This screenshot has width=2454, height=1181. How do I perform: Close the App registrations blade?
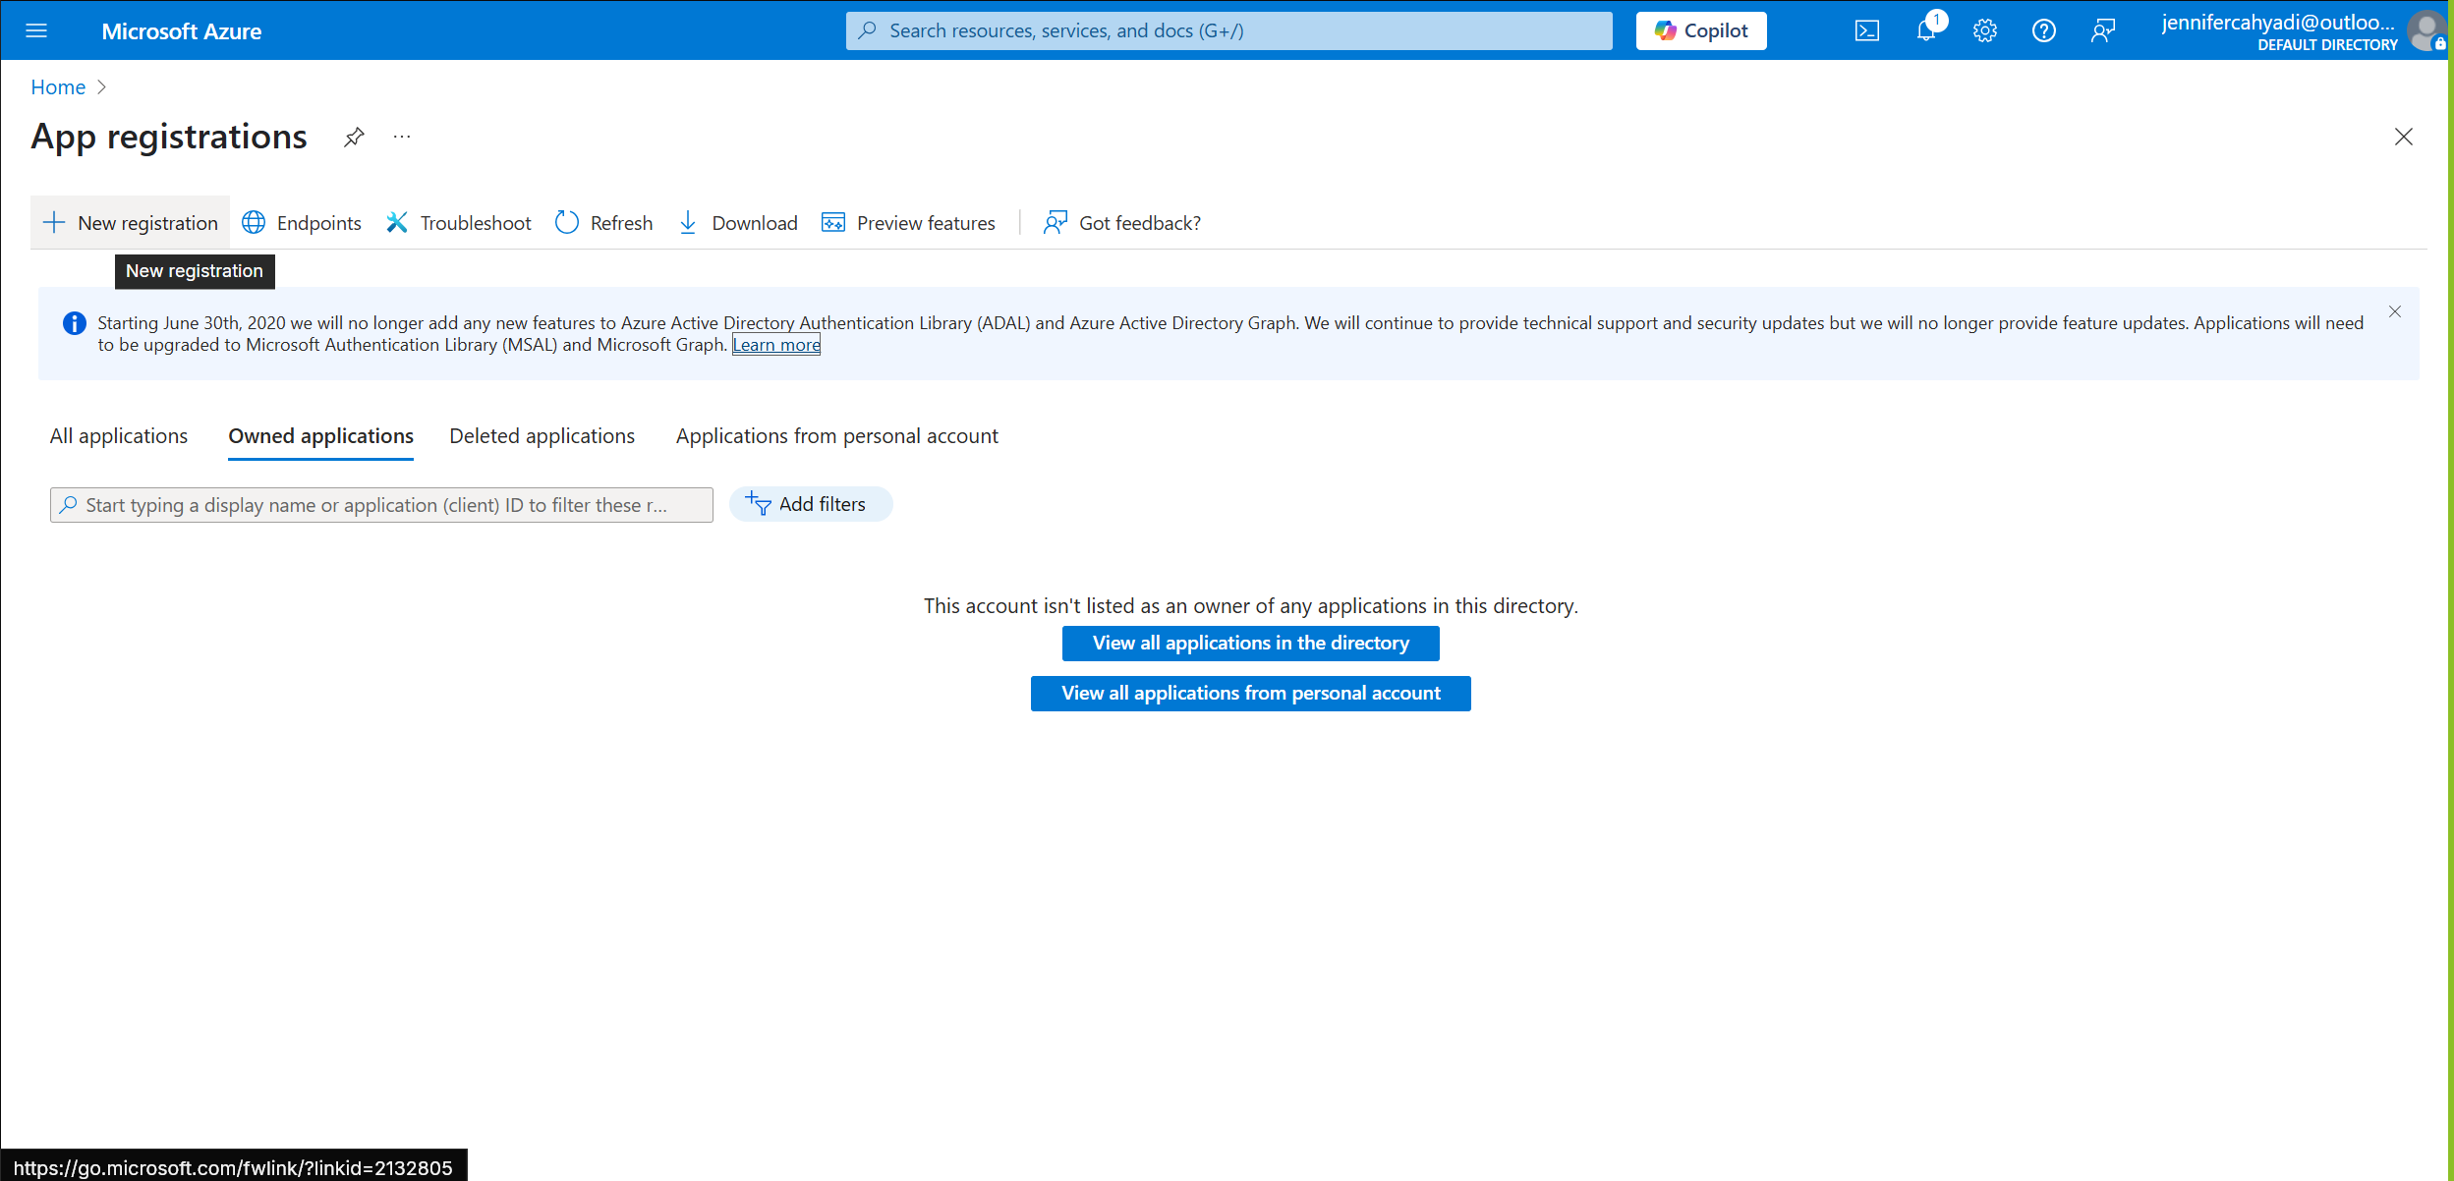click(2403, 137)
